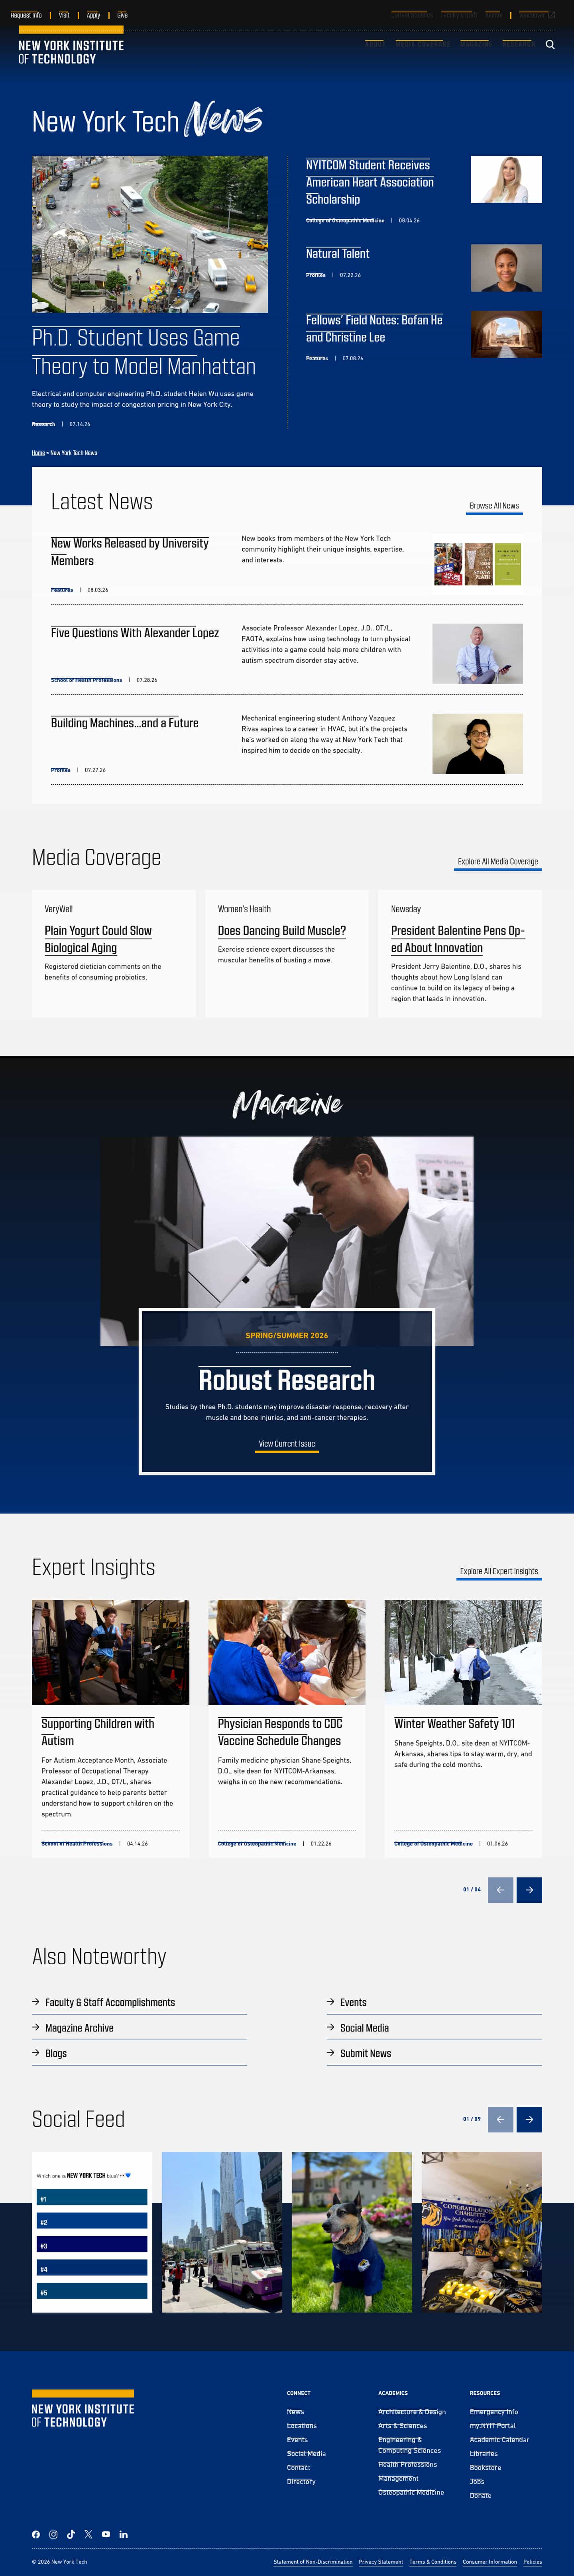Click Architecture & Design footer link

tap(412, 2412)
